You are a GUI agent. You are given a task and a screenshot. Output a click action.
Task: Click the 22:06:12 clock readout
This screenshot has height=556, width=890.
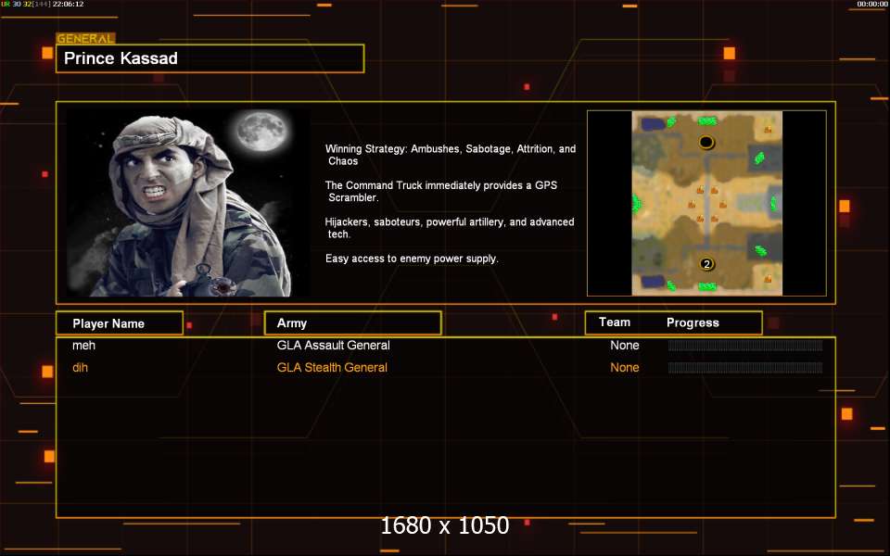[68, 4]
